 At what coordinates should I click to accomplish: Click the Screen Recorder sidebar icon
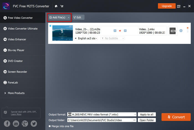[5, 72]
